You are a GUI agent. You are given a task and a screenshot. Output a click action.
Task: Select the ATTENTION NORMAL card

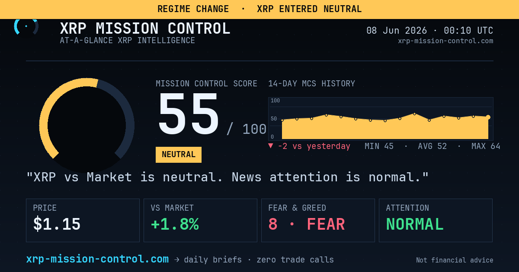coord(436,220)
